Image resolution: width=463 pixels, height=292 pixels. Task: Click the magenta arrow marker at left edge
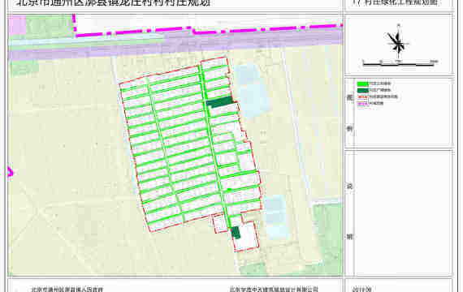click(10, 171)
